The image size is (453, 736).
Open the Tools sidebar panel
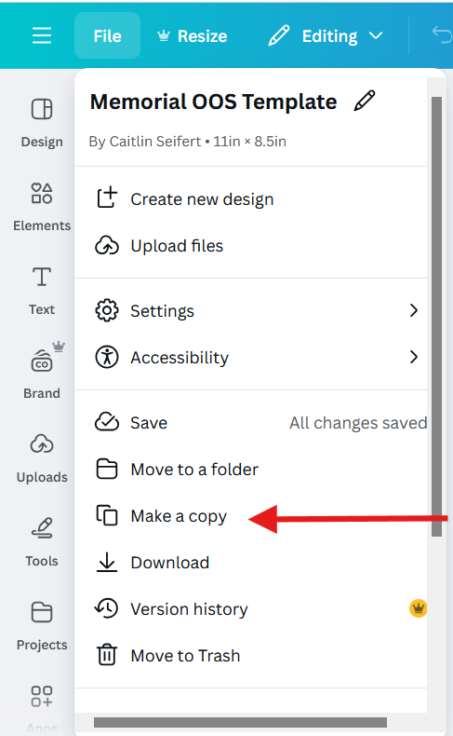(42, 541)
